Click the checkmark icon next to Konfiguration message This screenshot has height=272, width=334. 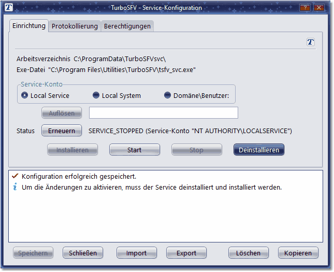[x=15, y=176]
